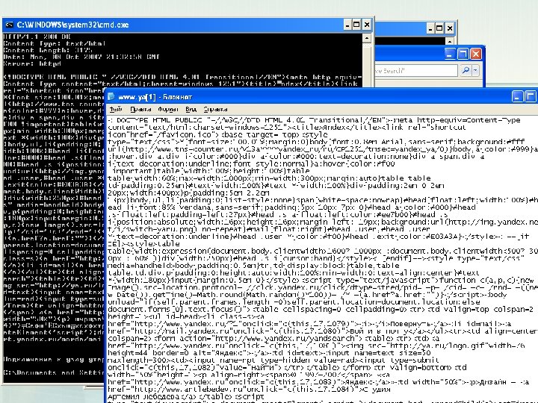Maximize the Notepad window

531,96
